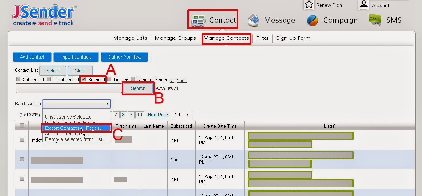
Task: Click the Contact address-card icon
Action: [198, 20]
